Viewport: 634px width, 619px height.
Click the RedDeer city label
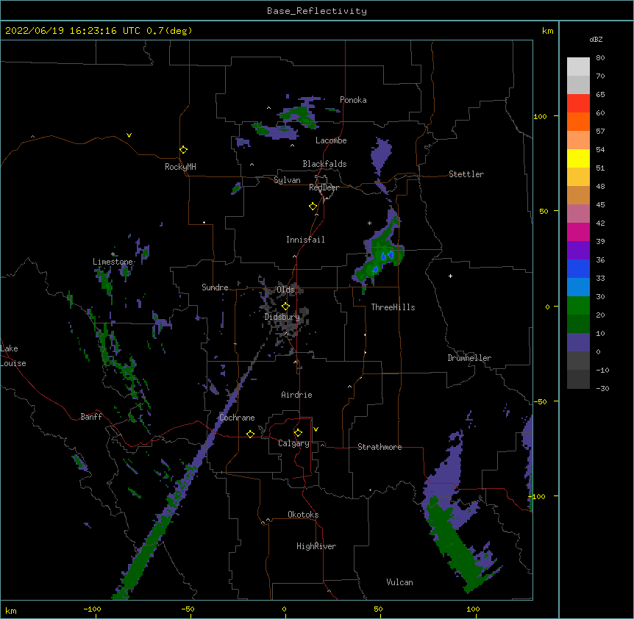pos(324,187)
